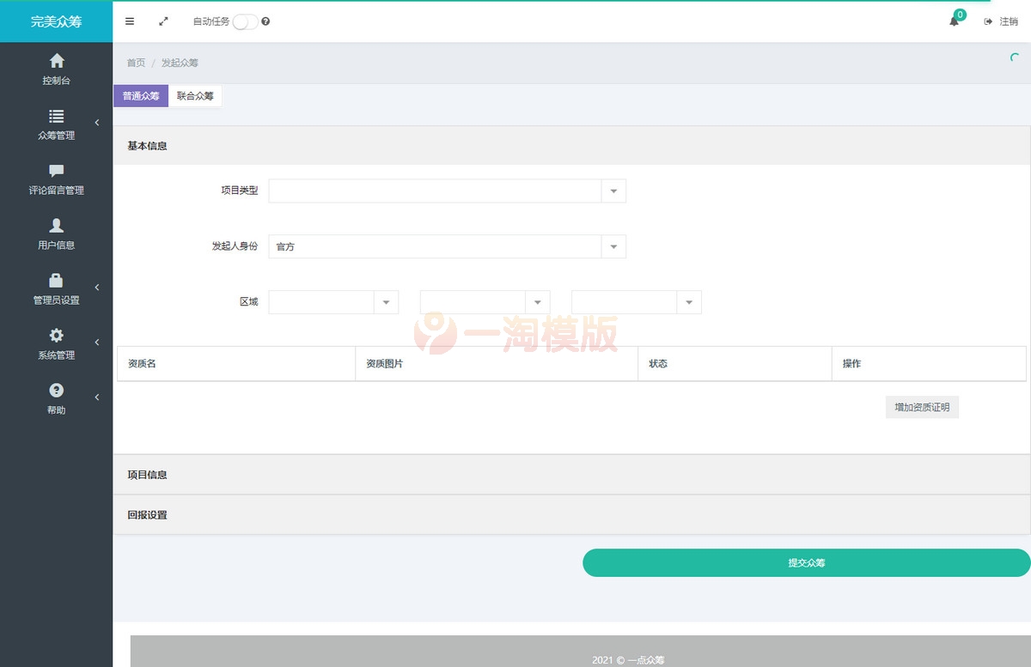Switch to the 联合众筹 tab
Viewport: 1031px width, 667px height.
194,96
